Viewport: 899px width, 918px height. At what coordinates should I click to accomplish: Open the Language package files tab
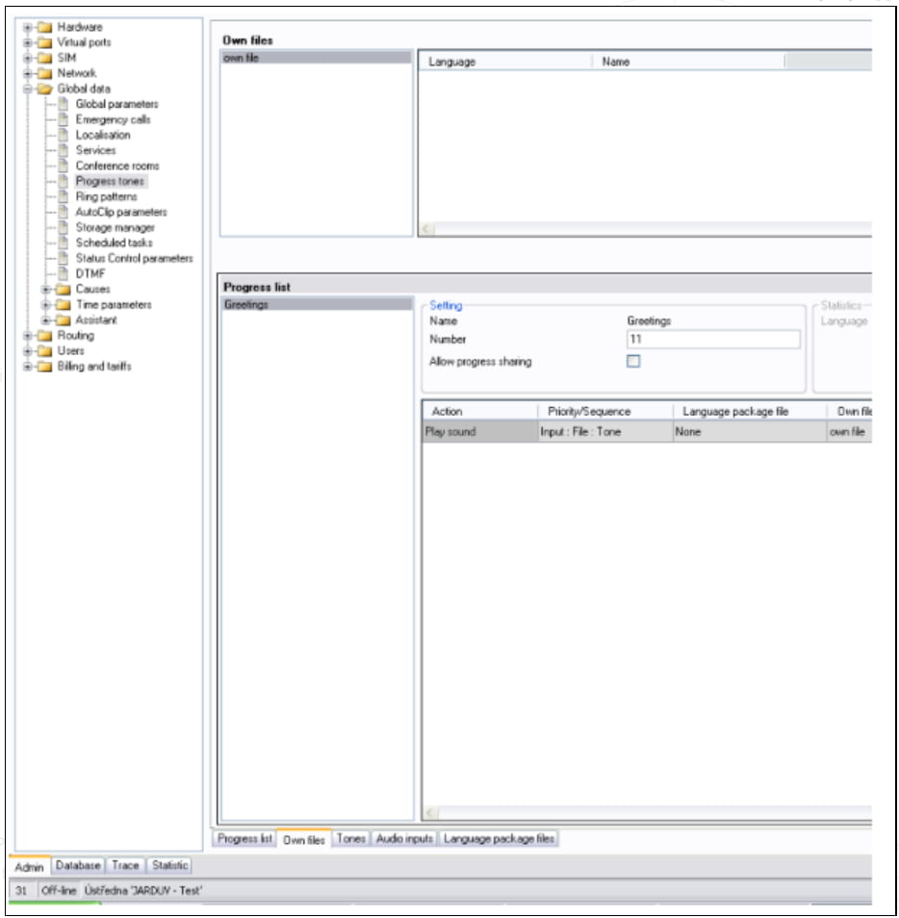coord(499,838)
